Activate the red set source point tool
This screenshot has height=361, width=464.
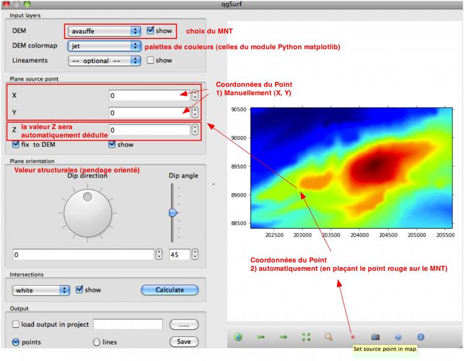353,338
